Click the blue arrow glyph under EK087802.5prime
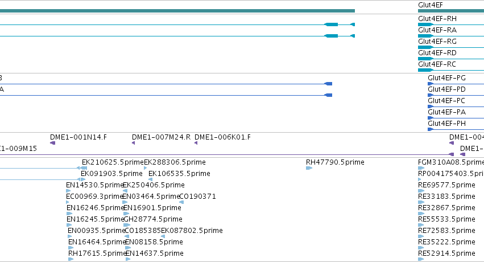The width and height of the screenshot is (484, 262). 163,237
